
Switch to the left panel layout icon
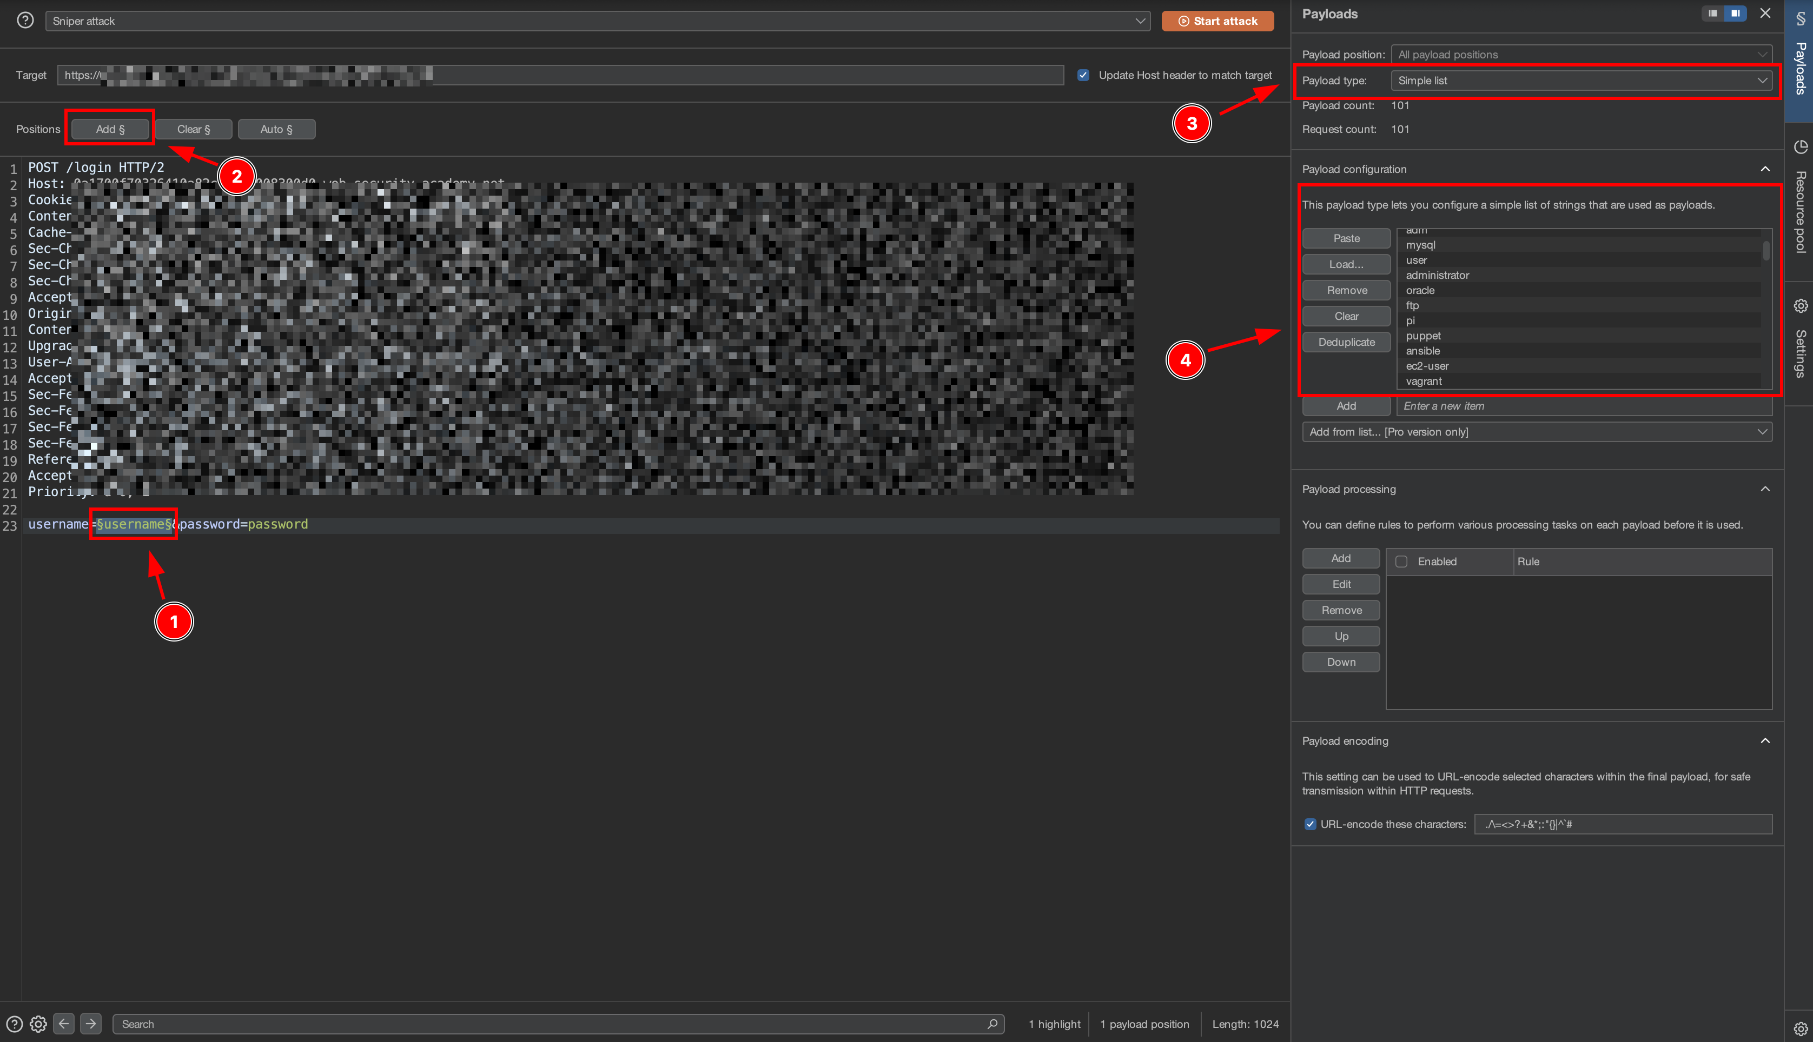pyautogui.click(x=1713, y=14)
